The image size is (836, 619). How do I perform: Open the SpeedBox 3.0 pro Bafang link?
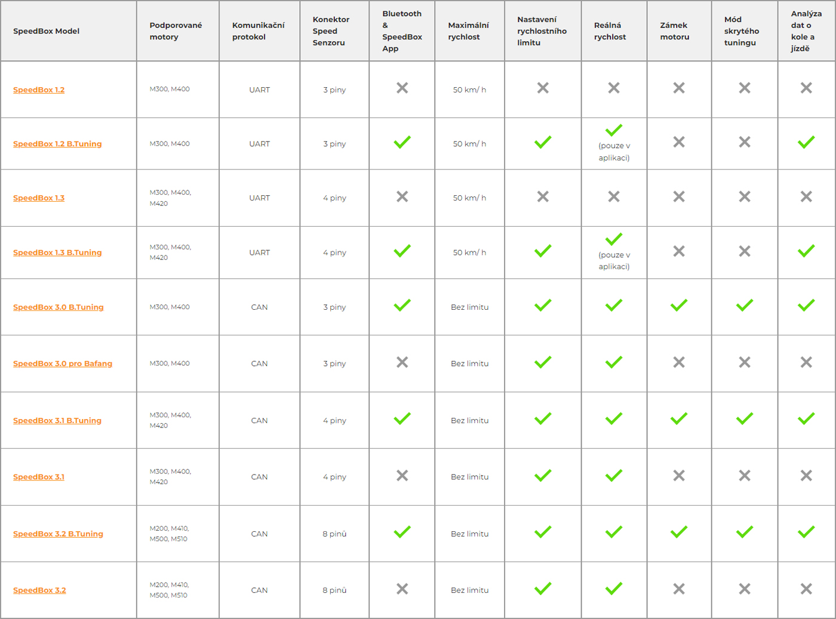click(63, 364)
